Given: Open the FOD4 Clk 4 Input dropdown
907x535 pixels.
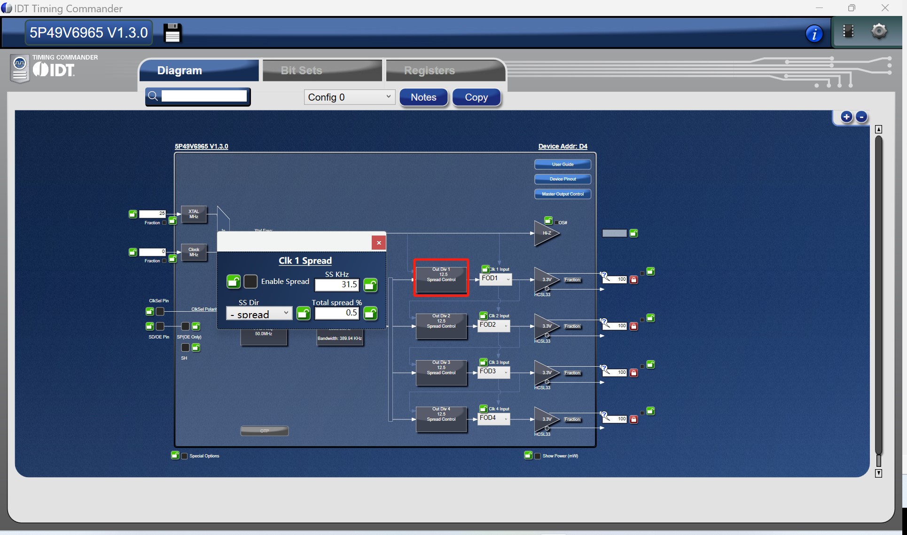Looking at the screenshot, I should point(494,418).
